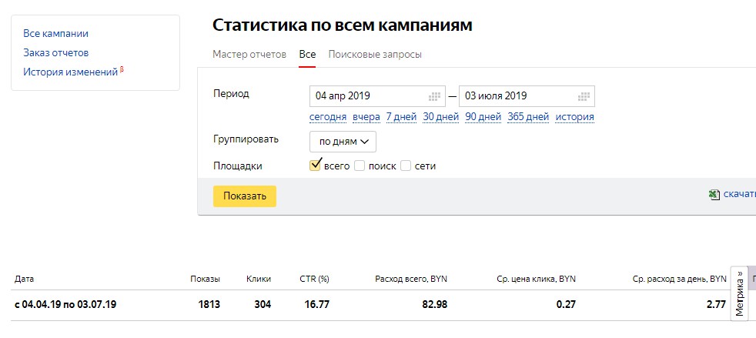Viewport: 756px width, 338px height.
Task: Switch to the Мастер отчетов tab
Action: pos(249,55)
